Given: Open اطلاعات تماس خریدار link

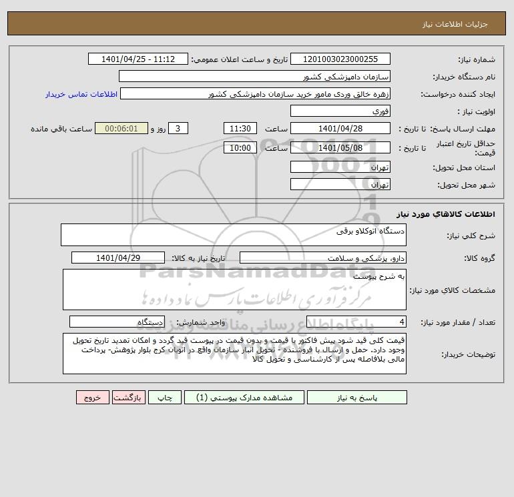Looking at the screenshot, I should (81, 94).
